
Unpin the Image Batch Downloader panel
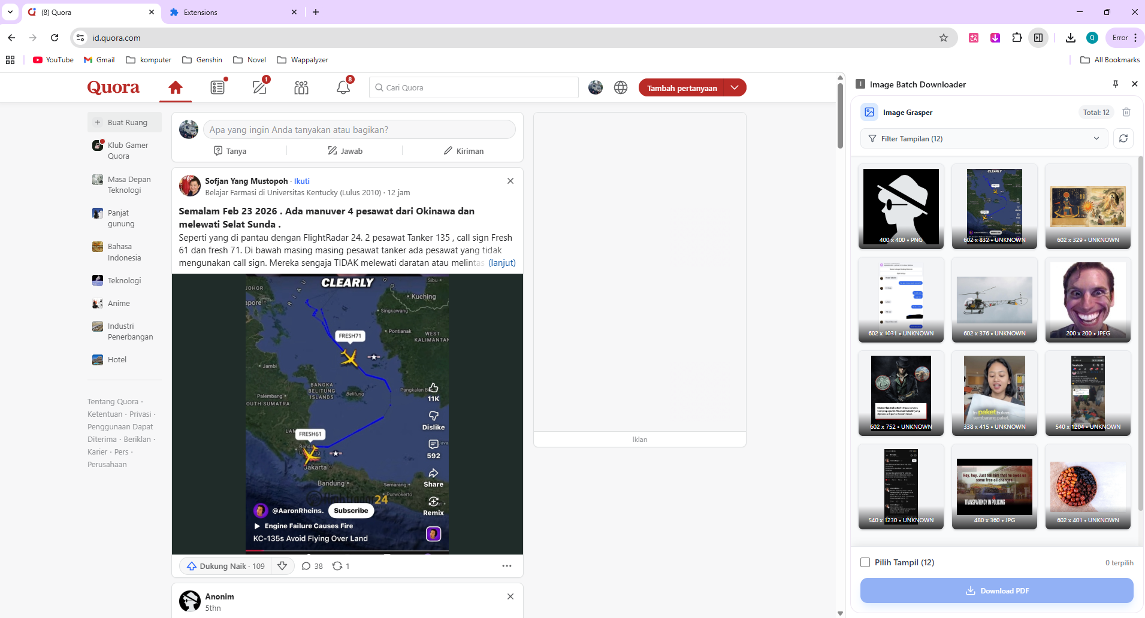tap(1116, 84)
